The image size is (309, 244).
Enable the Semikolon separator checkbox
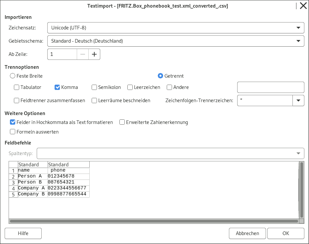click(x=94, y=87)
